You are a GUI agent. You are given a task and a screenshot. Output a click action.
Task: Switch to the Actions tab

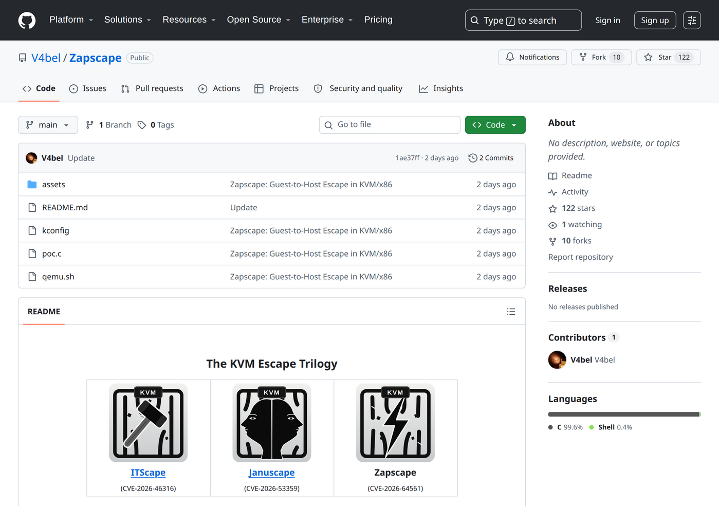(x=219, y=88)
